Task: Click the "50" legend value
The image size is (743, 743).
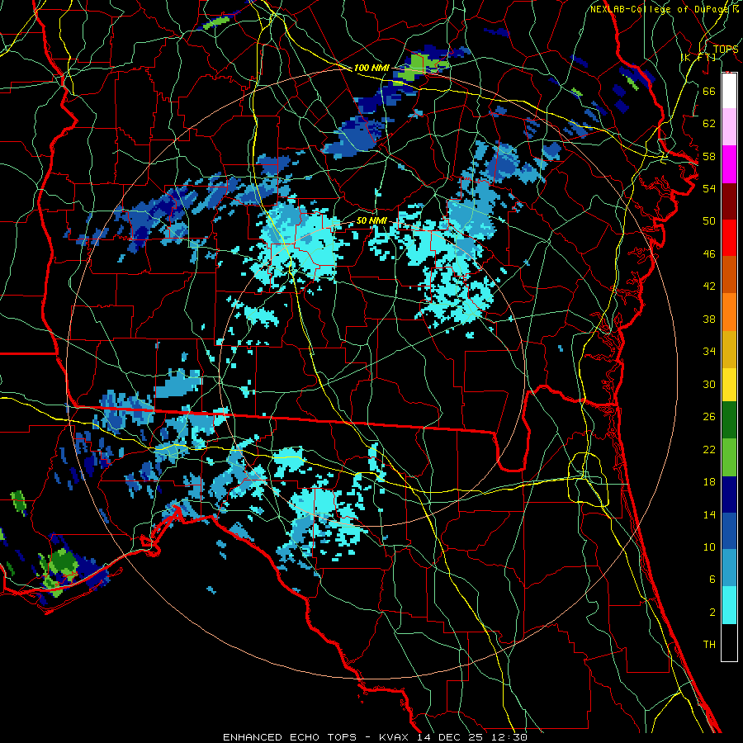Action: (709, 221)
